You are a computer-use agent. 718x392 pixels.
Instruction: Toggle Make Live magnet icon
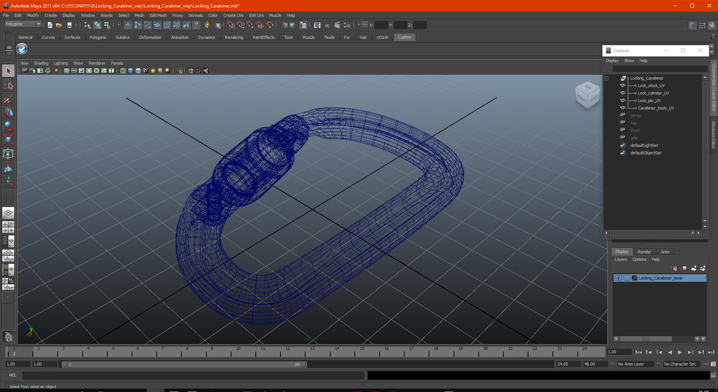pos(270,25)
